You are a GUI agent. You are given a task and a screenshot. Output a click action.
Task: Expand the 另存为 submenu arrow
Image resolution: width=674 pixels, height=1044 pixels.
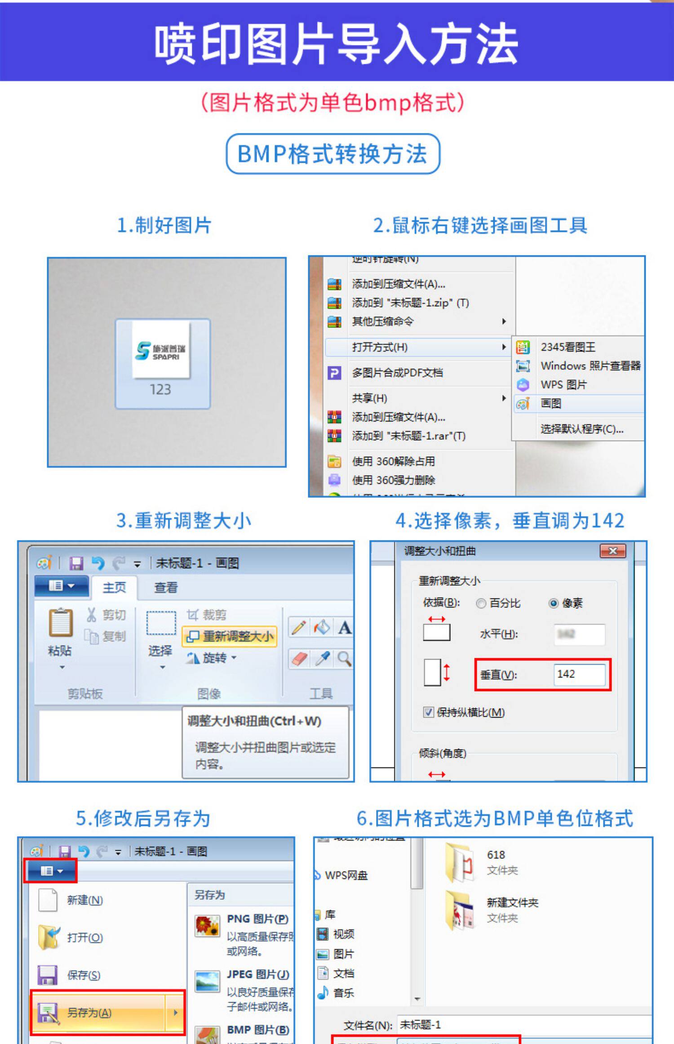(x=175, y=1012)
